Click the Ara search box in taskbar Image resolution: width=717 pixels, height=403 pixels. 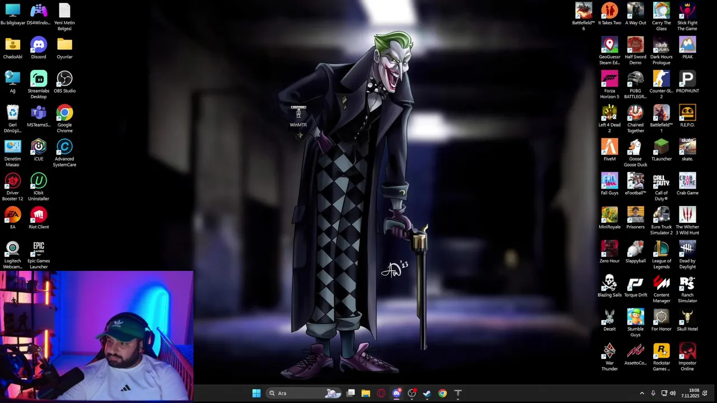coord(303,393)
